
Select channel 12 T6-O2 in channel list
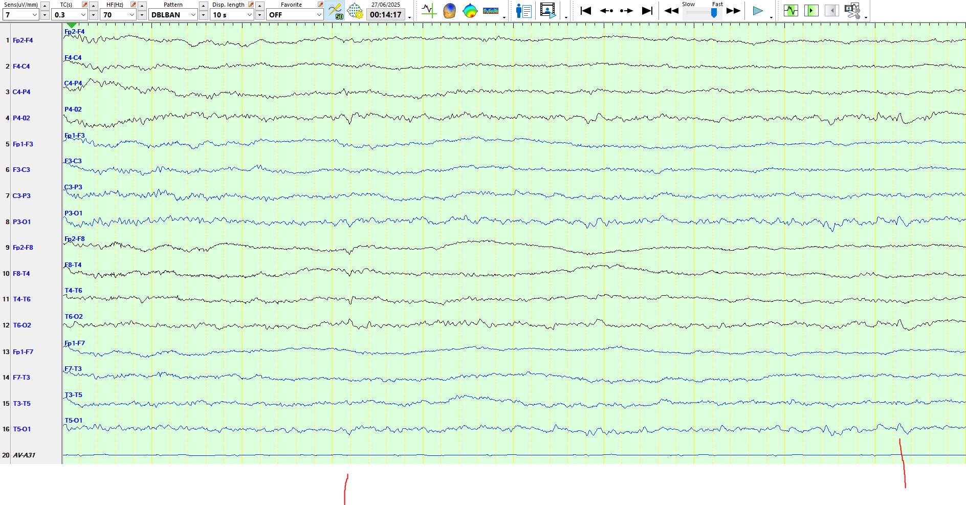pos(21,325)
